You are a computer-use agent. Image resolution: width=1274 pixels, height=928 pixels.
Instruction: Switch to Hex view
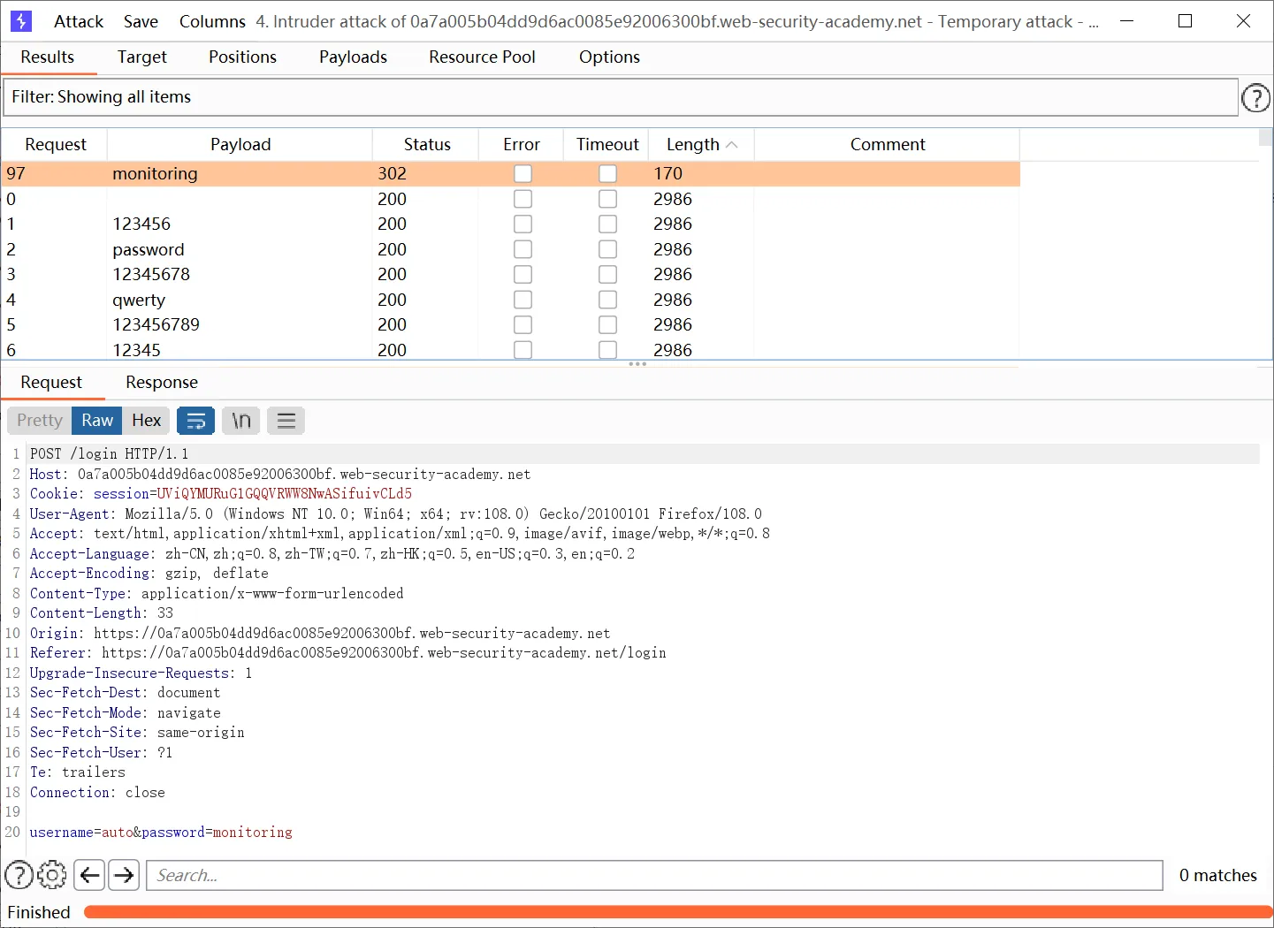click(147, 421)
